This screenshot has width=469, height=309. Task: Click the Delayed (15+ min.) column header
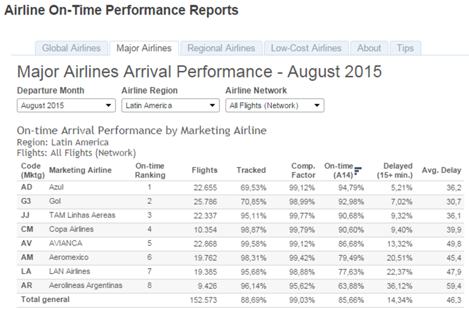pyautogui.click(x=394, y=170)
